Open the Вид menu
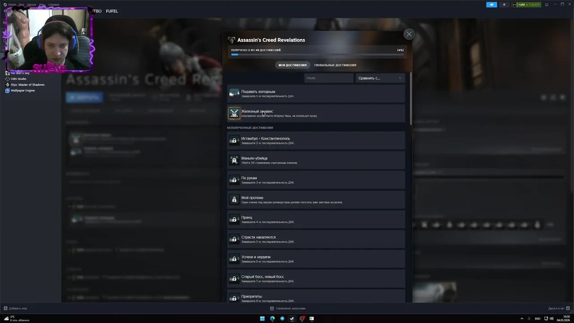Screen dimensions: 574x323 pos(22,4)
